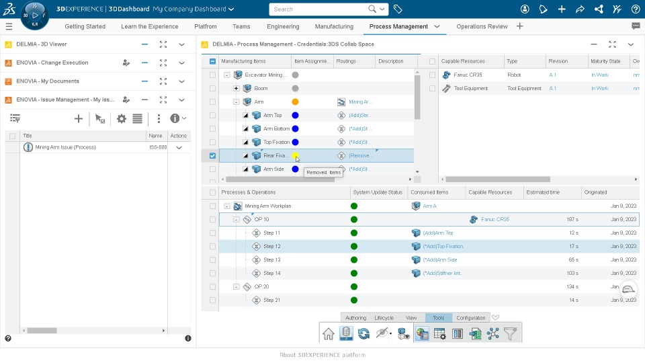Click the cursor selection icon in issue toolbar
645x363 pixels.
click(x=100, y=119)
